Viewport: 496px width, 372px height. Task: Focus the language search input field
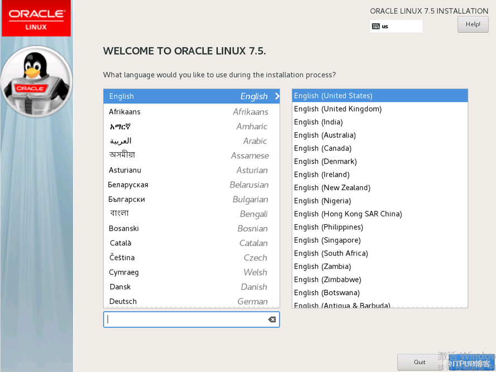pos(191,320)
